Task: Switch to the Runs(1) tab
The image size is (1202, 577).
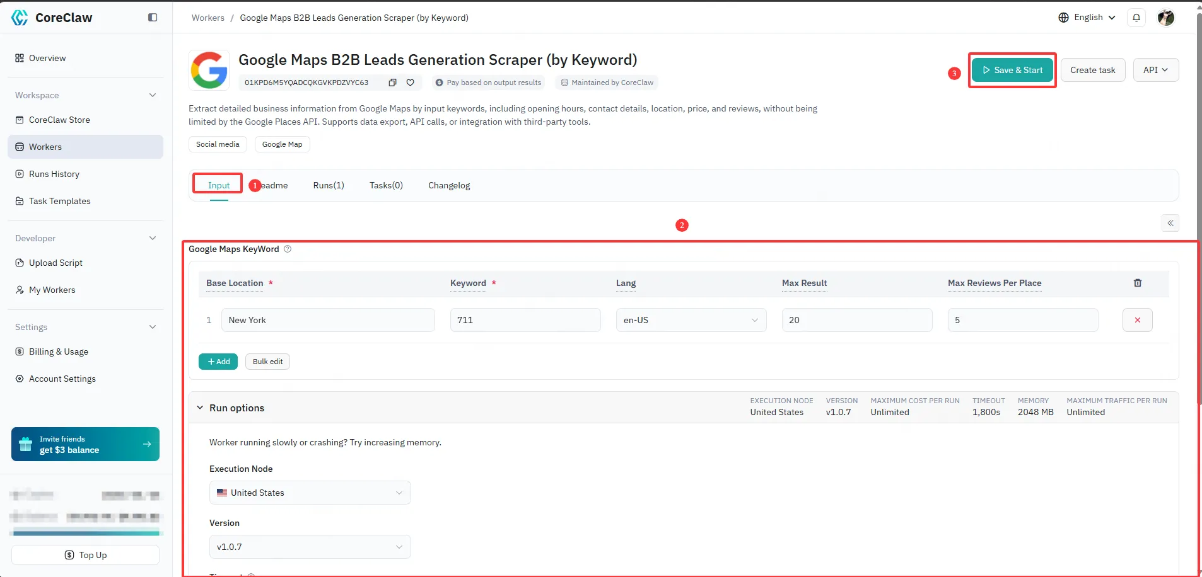Action: click(x=329, y=185)
